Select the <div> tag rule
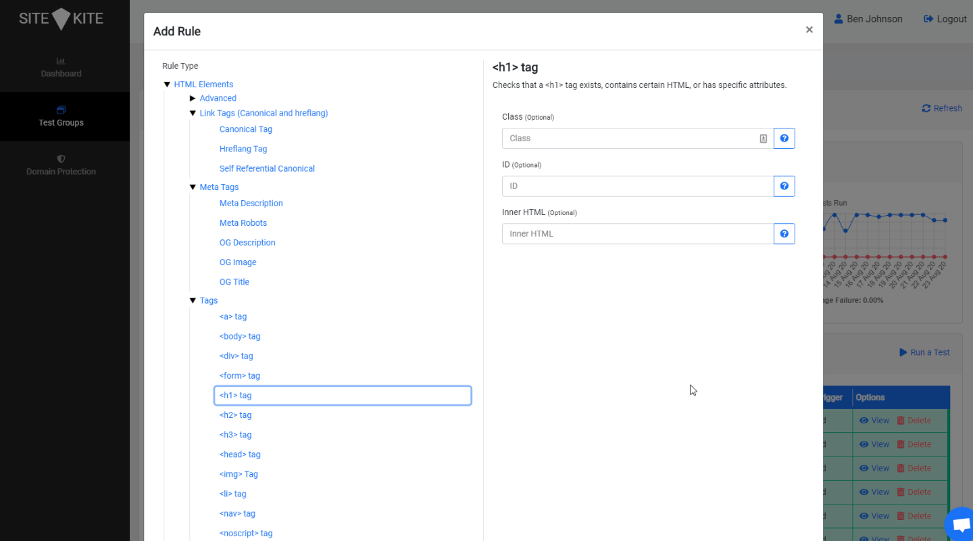The image size is (973, 541). click(x=236, y=356)
